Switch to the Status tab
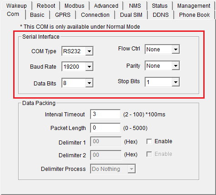This screenshot has width=216, height=195. pos(160,6)
